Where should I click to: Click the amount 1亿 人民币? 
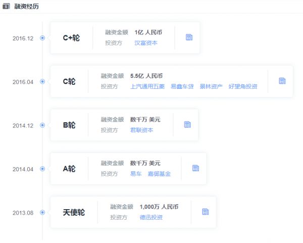pyautogui.click(x=148, y=32)
